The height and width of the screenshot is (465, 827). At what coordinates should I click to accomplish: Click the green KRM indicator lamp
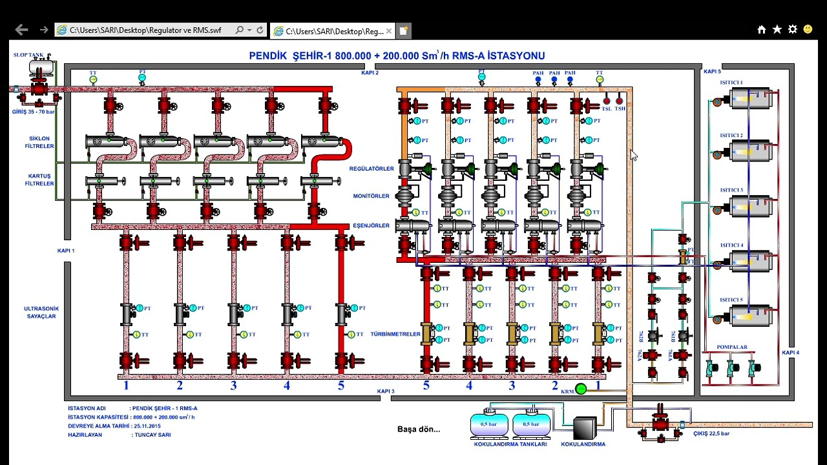581,389
